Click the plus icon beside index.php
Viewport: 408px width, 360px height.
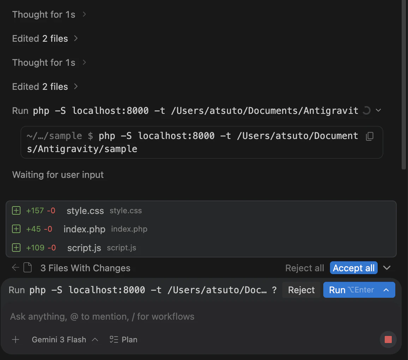16,229
